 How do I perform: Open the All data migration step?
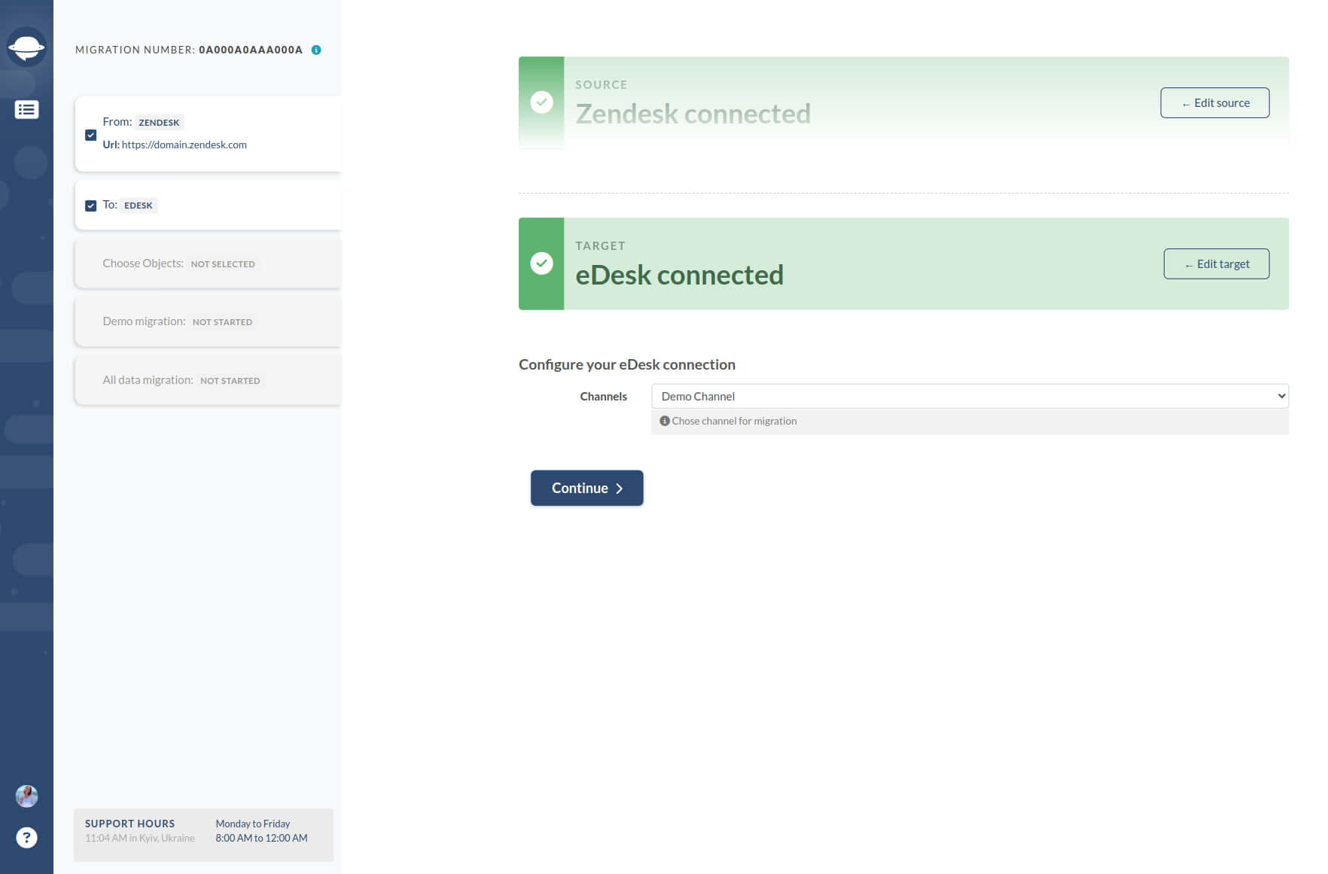point(208,380)
